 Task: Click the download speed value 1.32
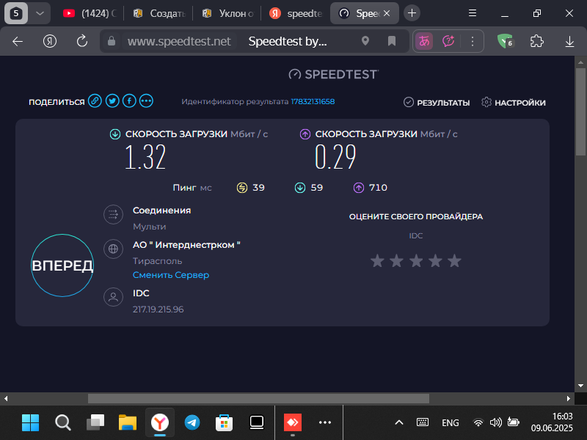[x=145, y=157]
